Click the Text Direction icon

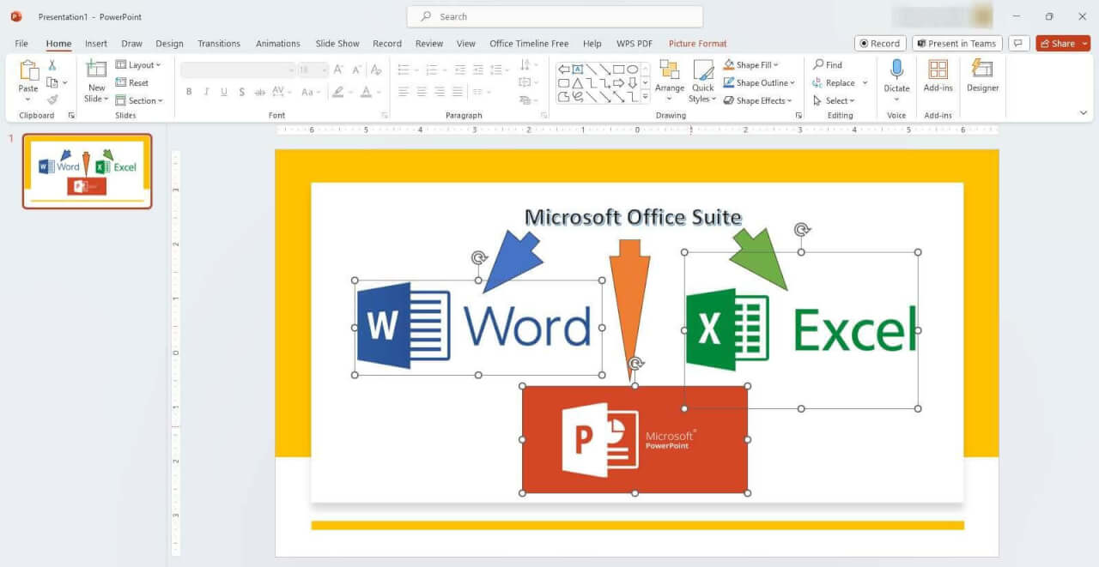(x=525, y=65)
